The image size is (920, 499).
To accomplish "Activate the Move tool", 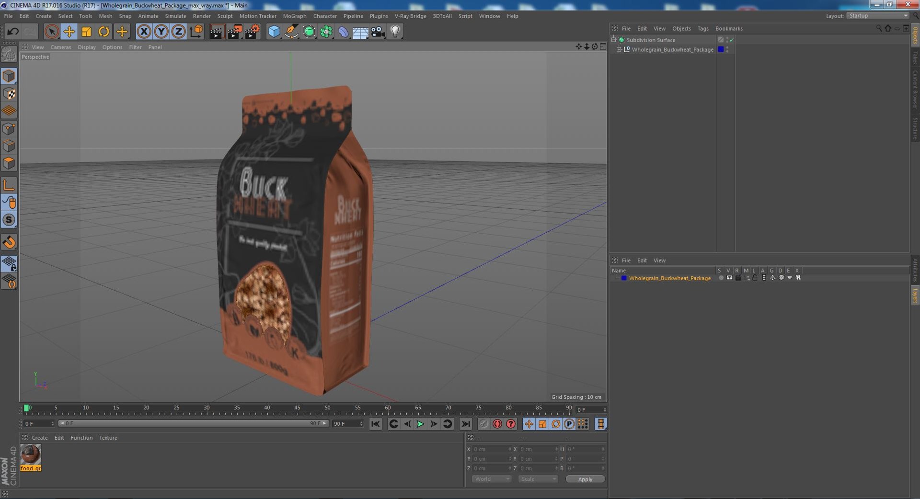I will coord(69,32).
